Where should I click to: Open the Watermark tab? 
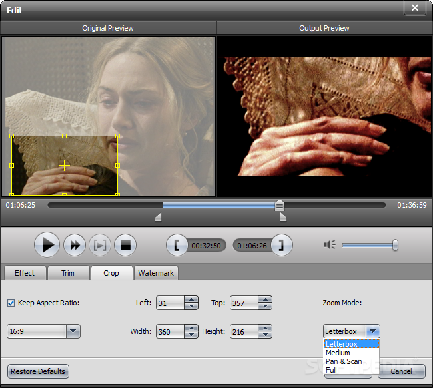pos(156,273)
